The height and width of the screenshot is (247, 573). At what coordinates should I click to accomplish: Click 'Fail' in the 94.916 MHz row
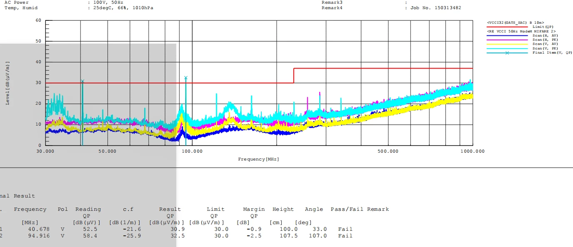(345, 236)
